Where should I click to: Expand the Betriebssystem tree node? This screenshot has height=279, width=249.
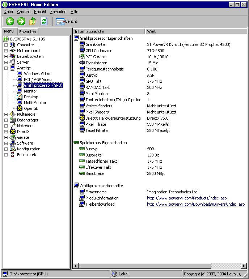tap(6, 56)
